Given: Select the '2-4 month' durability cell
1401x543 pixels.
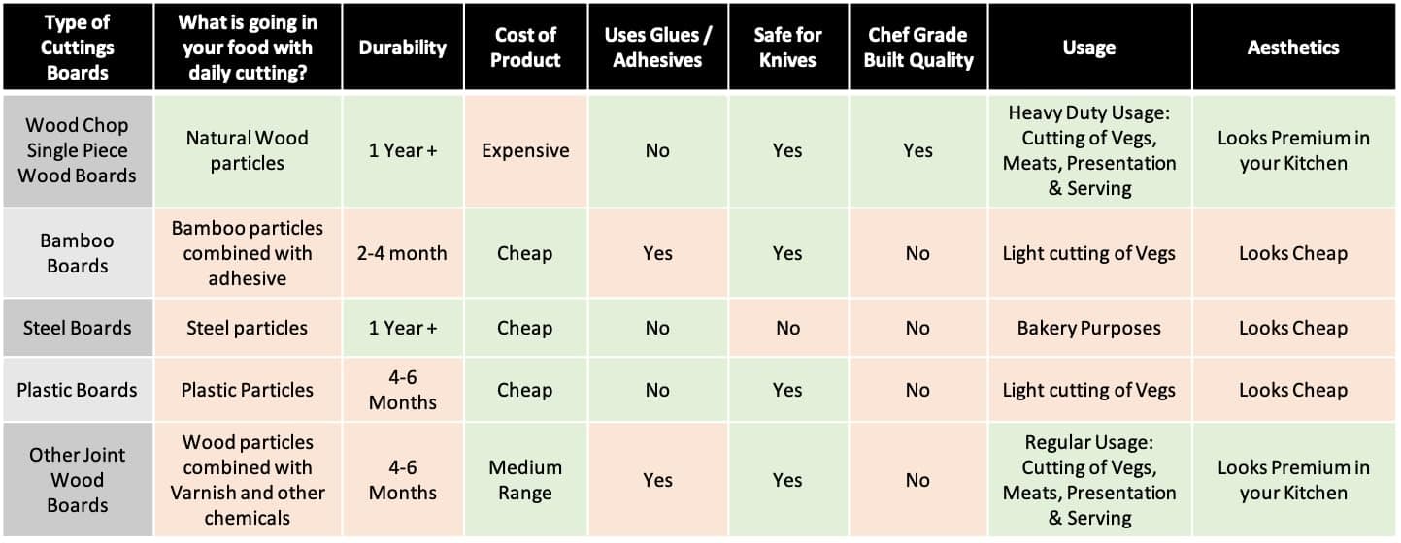Looking at the screenshot, I should pyautogui.click(x=403, y=253).
